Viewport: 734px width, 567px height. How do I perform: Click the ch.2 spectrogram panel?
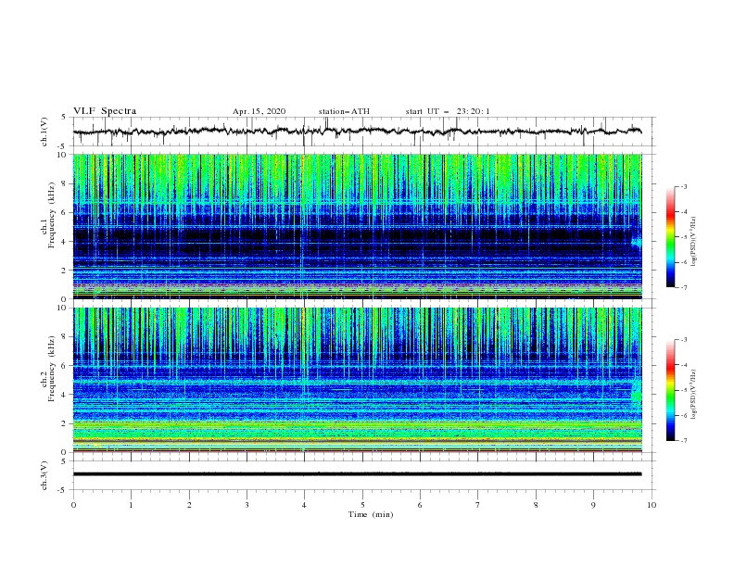(357, 380)
